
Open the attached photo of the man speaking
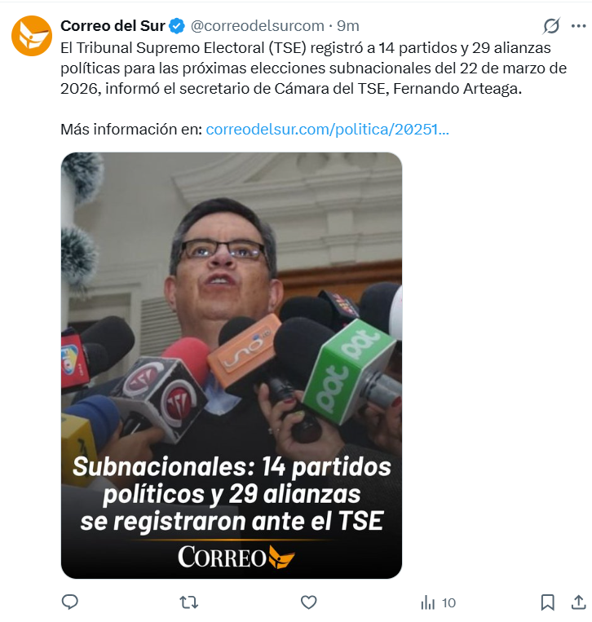[x=232, y=365]
